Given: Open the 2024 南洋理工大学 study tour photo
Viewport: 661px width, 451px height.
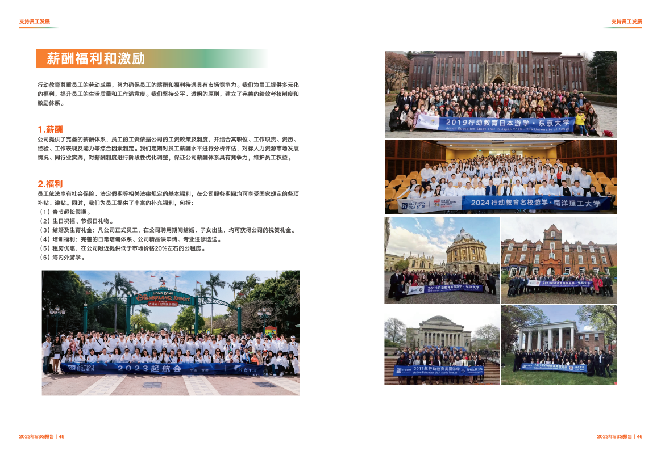Looking at the screenshot, I should coord(500,177).
